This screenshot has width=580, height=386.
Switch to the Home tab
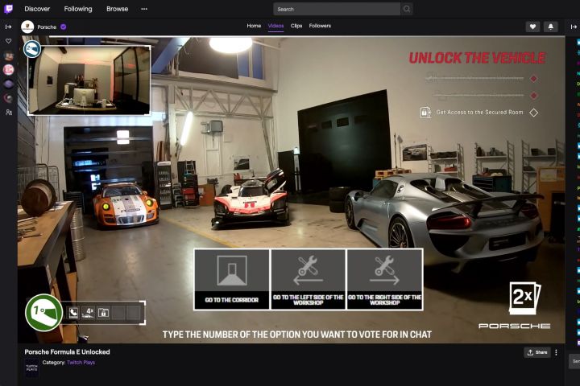tap(254, 26)
